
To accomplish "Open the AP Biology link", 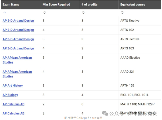I will tap(10, 95).
